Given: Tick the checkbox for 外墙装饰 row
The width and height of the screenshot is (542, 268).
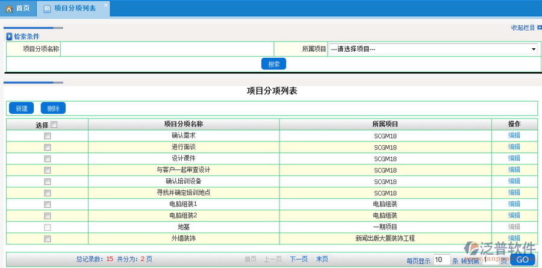Looking at the screenshot, I should (48, 239).
